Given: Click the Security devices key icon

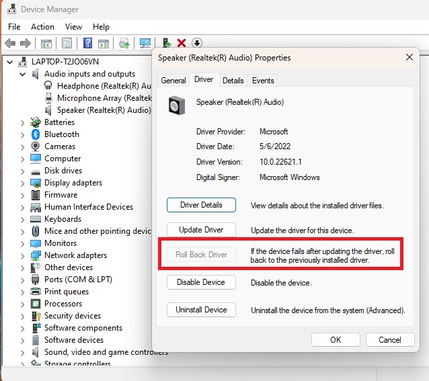Looking at the screenshot, I should pyautogui.click(x=36, y=316).
